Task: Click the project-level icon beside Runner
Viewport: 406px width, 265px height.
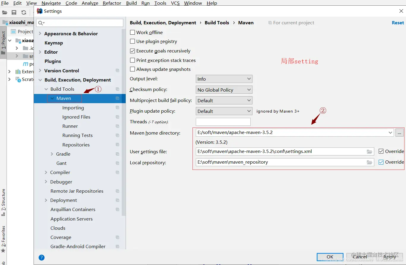Action: (x=117, y=126)
